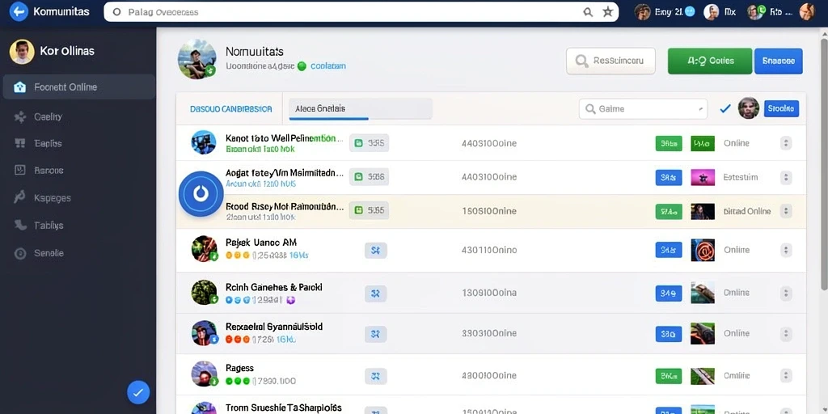
Task: Toggle green 5:55 badge on first row
Action: 369,142
